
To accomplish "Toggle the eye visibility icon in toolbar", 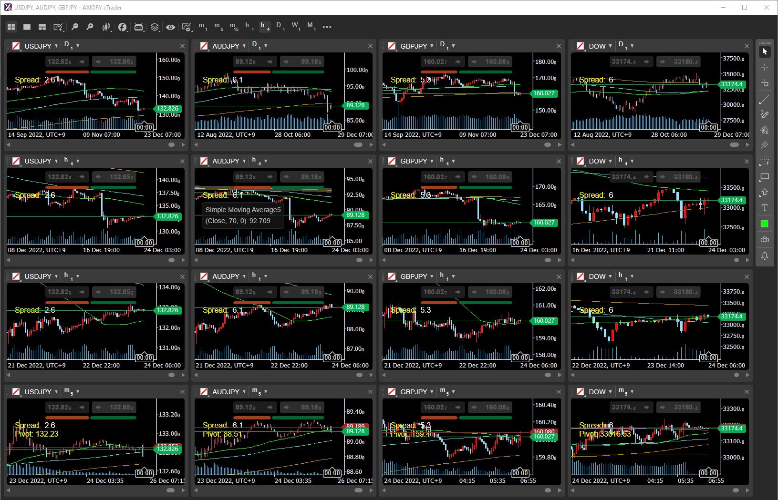I will point(170,27).
